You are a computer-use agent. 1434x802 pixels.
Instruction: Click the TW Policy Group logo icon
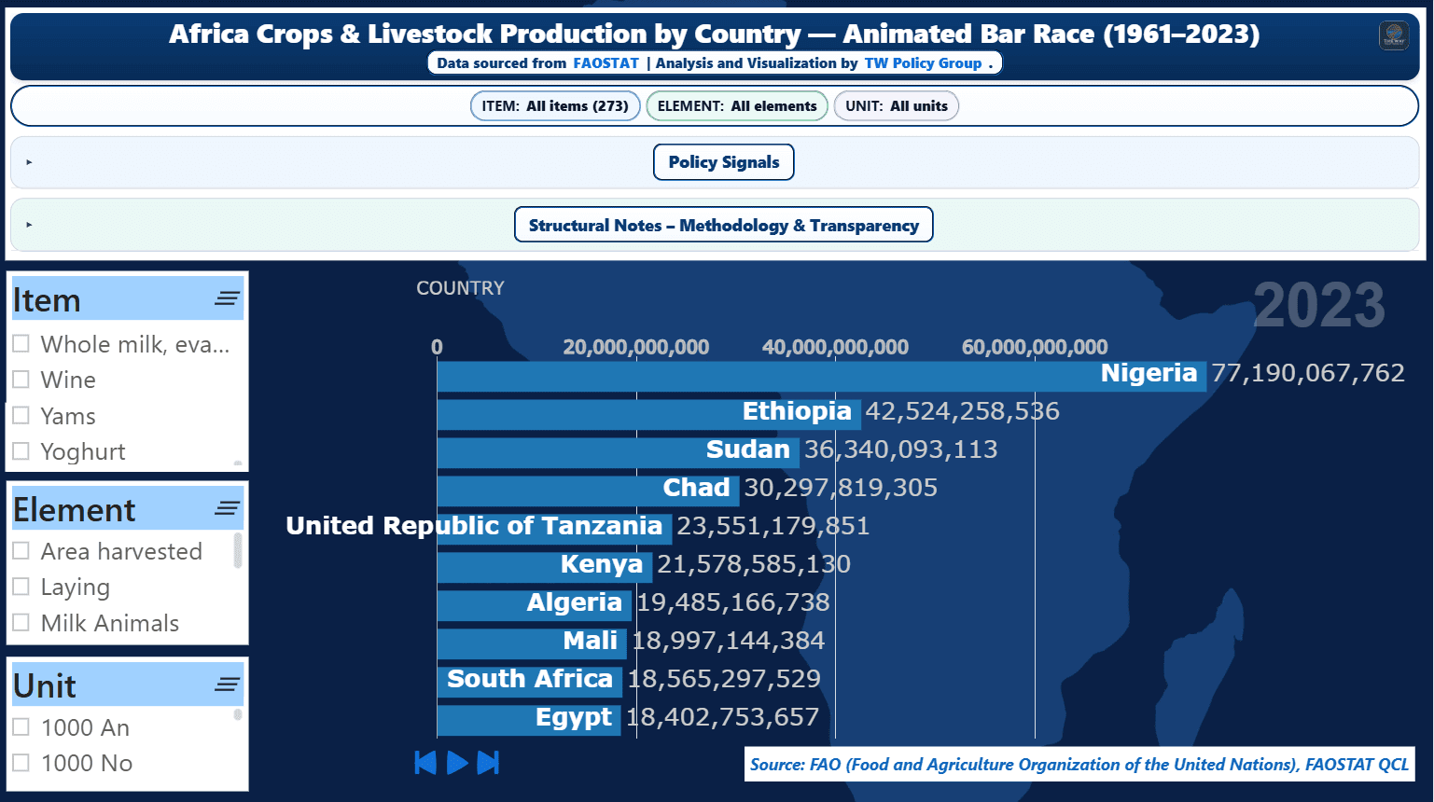[1393, 36]
